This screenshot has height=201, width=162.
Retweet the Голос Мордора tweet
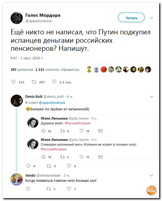click(34, 82)
